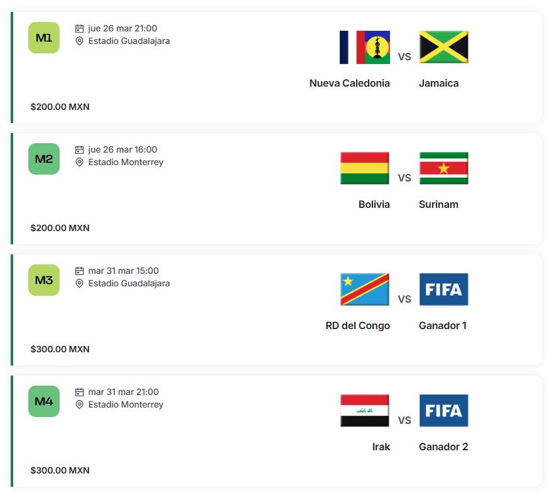The image size is (547, 498).
Task: Click the Jamaica flag
Action: pyautogui.click(x=444, y=47)
